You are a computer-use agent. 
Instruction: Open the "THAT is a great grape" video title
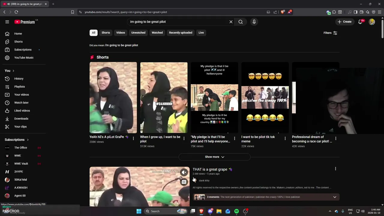click(x=212, y=169)
